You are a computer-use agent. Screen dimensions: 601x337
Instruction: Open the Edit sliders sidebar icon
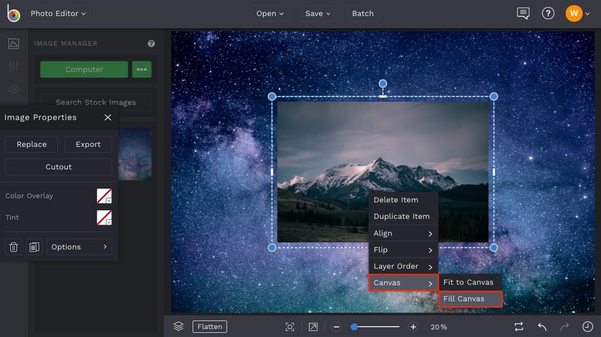click(x=13, y=66)
